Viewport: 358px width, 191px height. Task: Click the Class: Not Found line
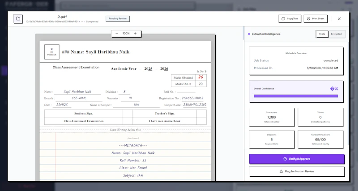coord(133,168)
